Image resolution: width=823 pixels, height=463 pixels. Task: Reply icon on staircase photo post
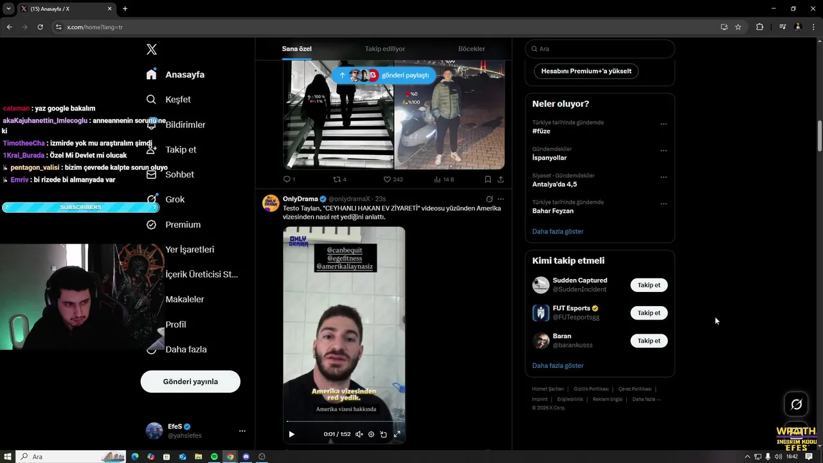point(287,179)
